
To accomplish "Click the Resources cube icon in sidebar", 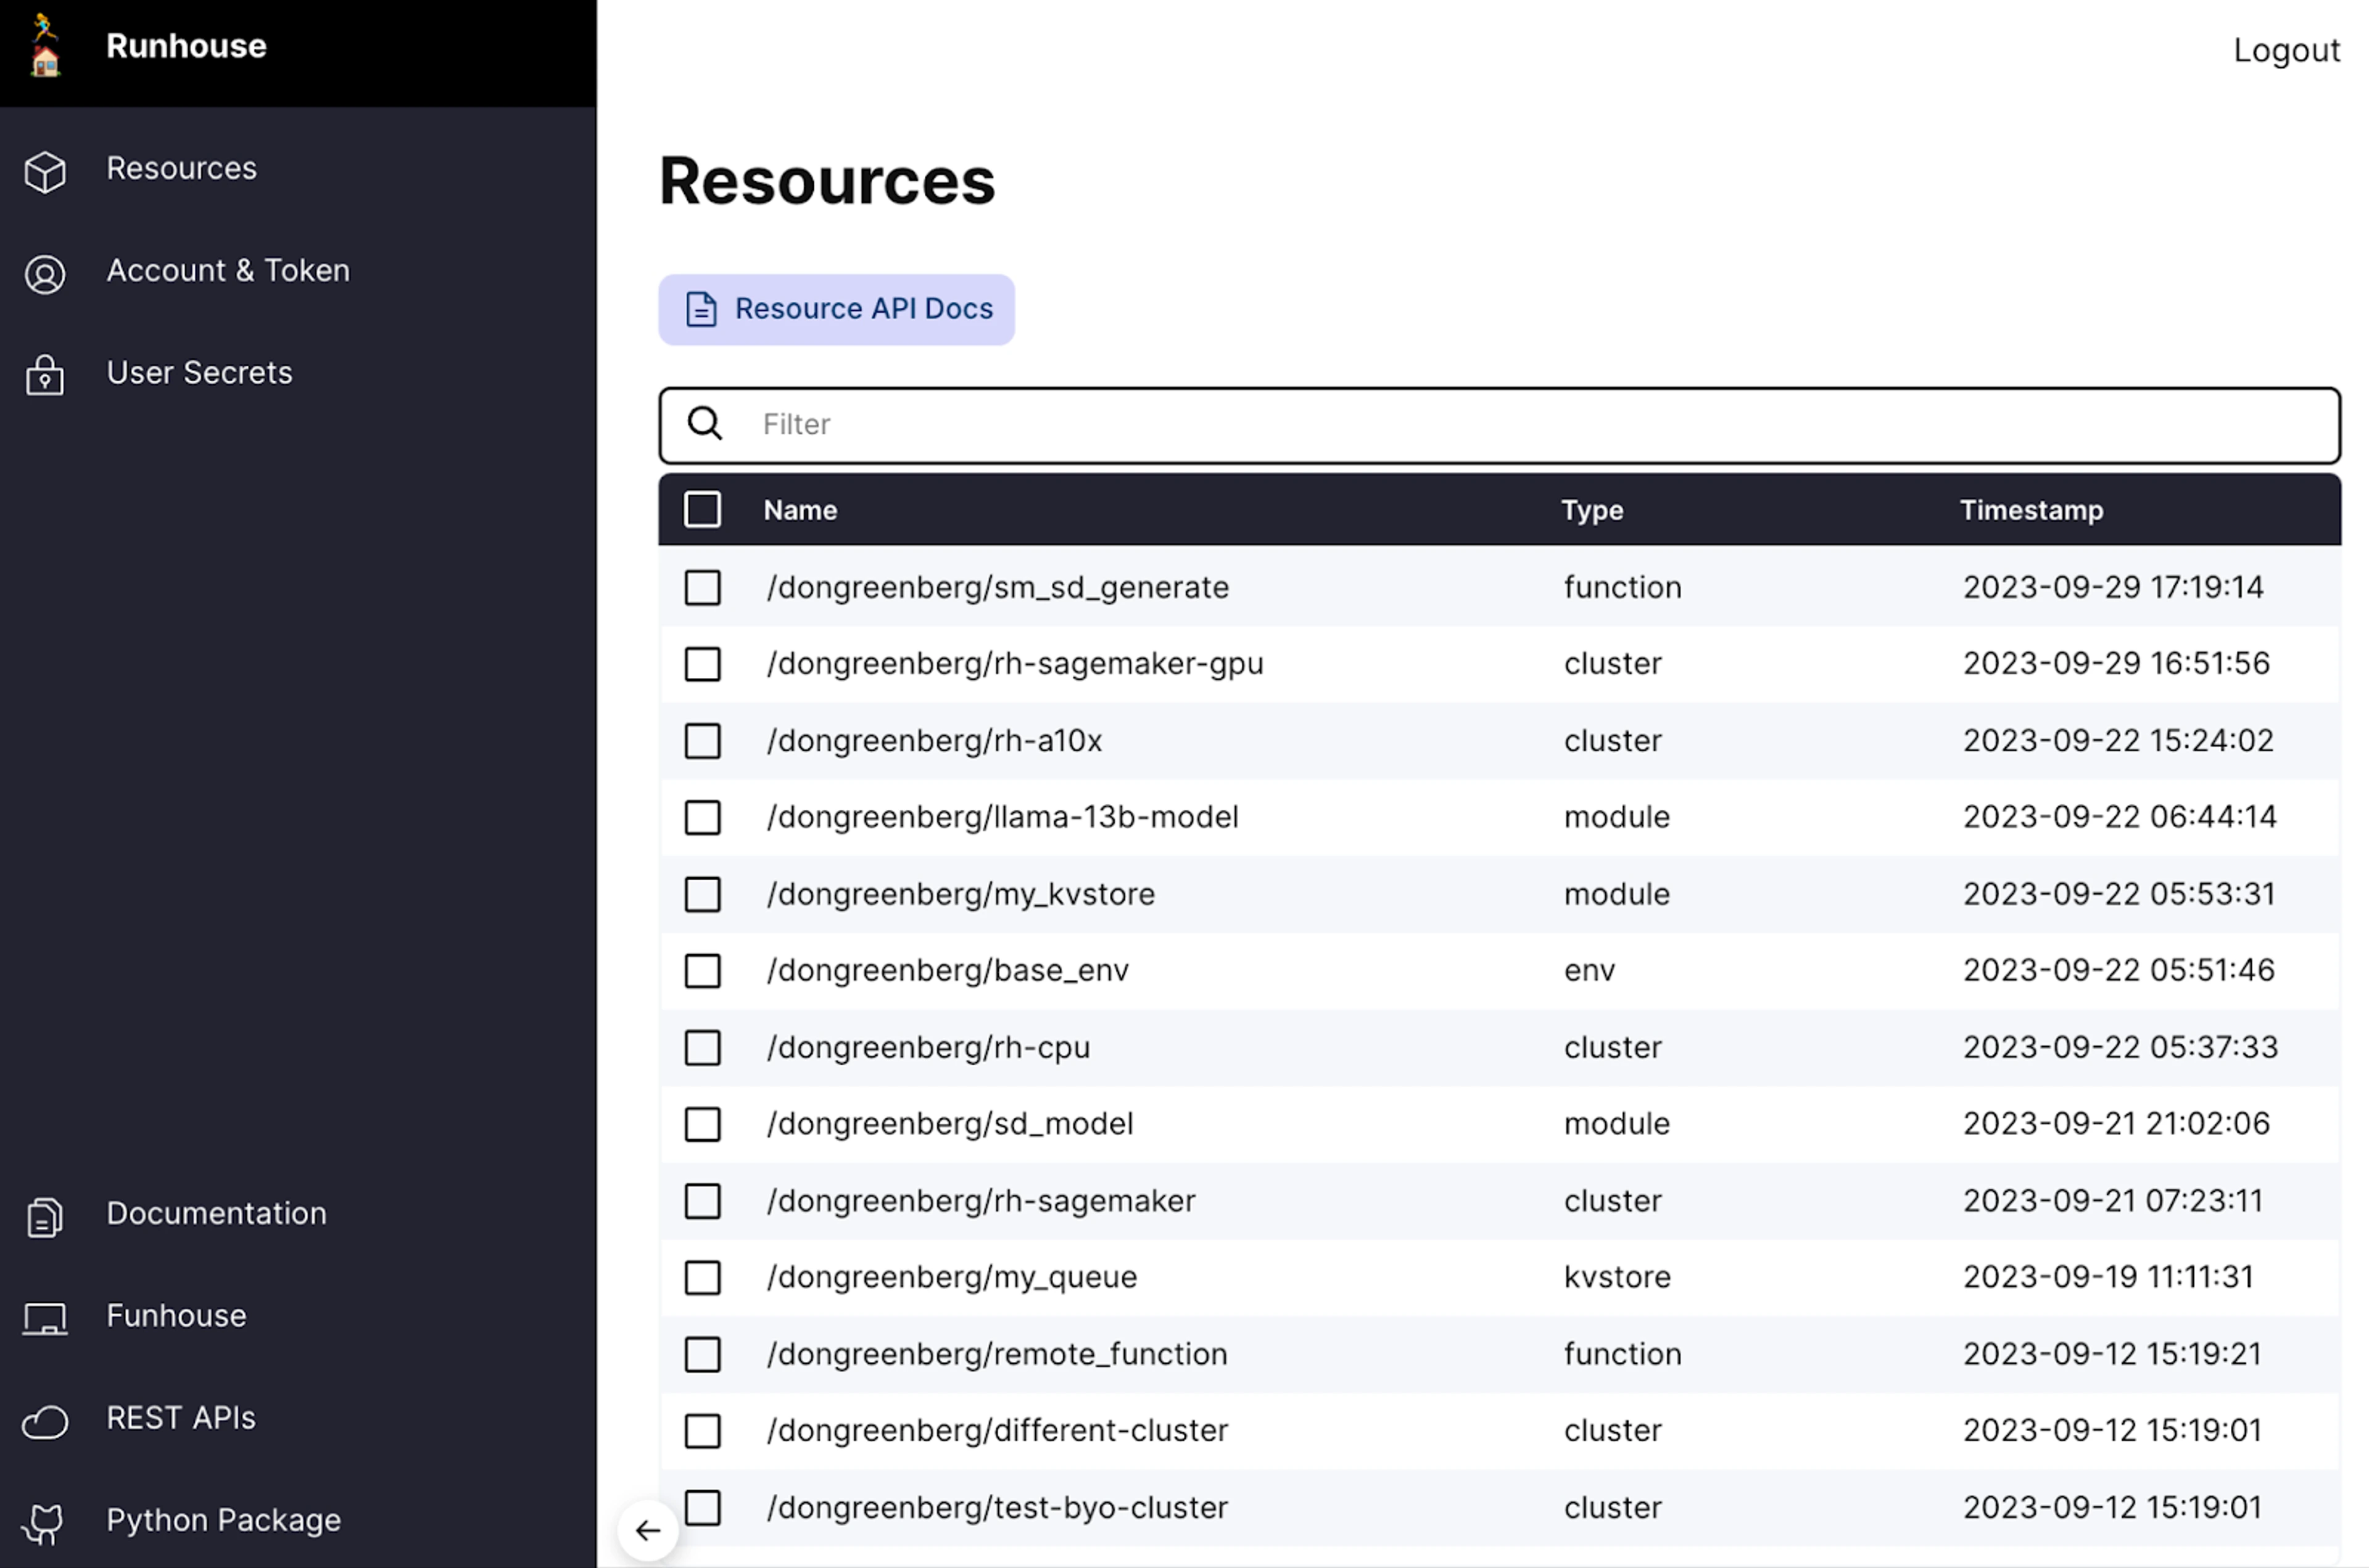I will pyautogui.click(x=45, y=171).
